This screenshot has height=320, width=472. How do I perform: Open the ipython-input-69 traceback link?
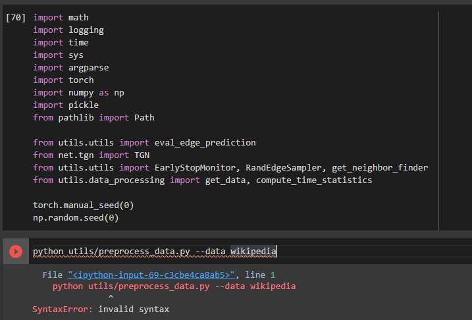pyautogui.click(x=151, y=275)
